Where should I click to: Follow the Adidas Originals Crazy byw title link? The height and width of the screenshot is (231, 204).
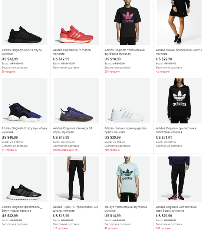pyautogui.click(x=24, y=130)
